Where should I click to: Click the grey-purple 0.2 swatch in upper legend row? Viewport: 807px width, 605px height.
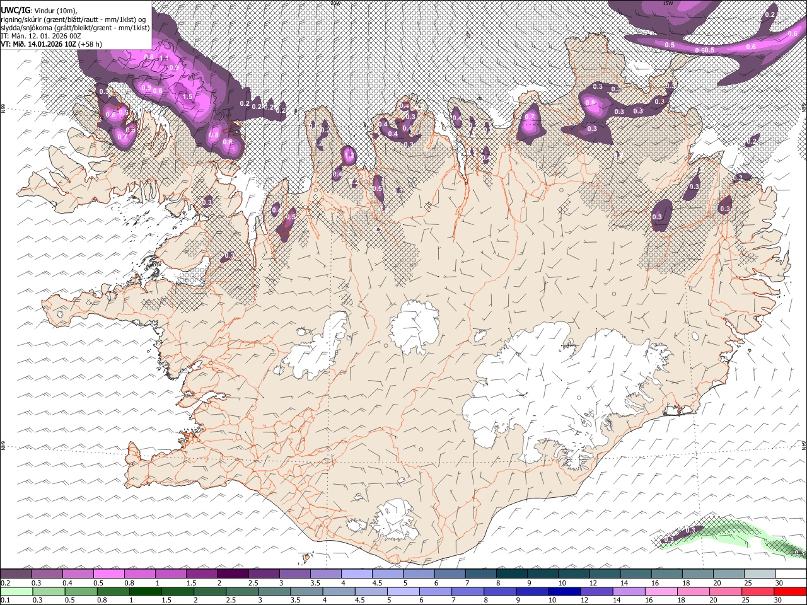tap(16, 574)
